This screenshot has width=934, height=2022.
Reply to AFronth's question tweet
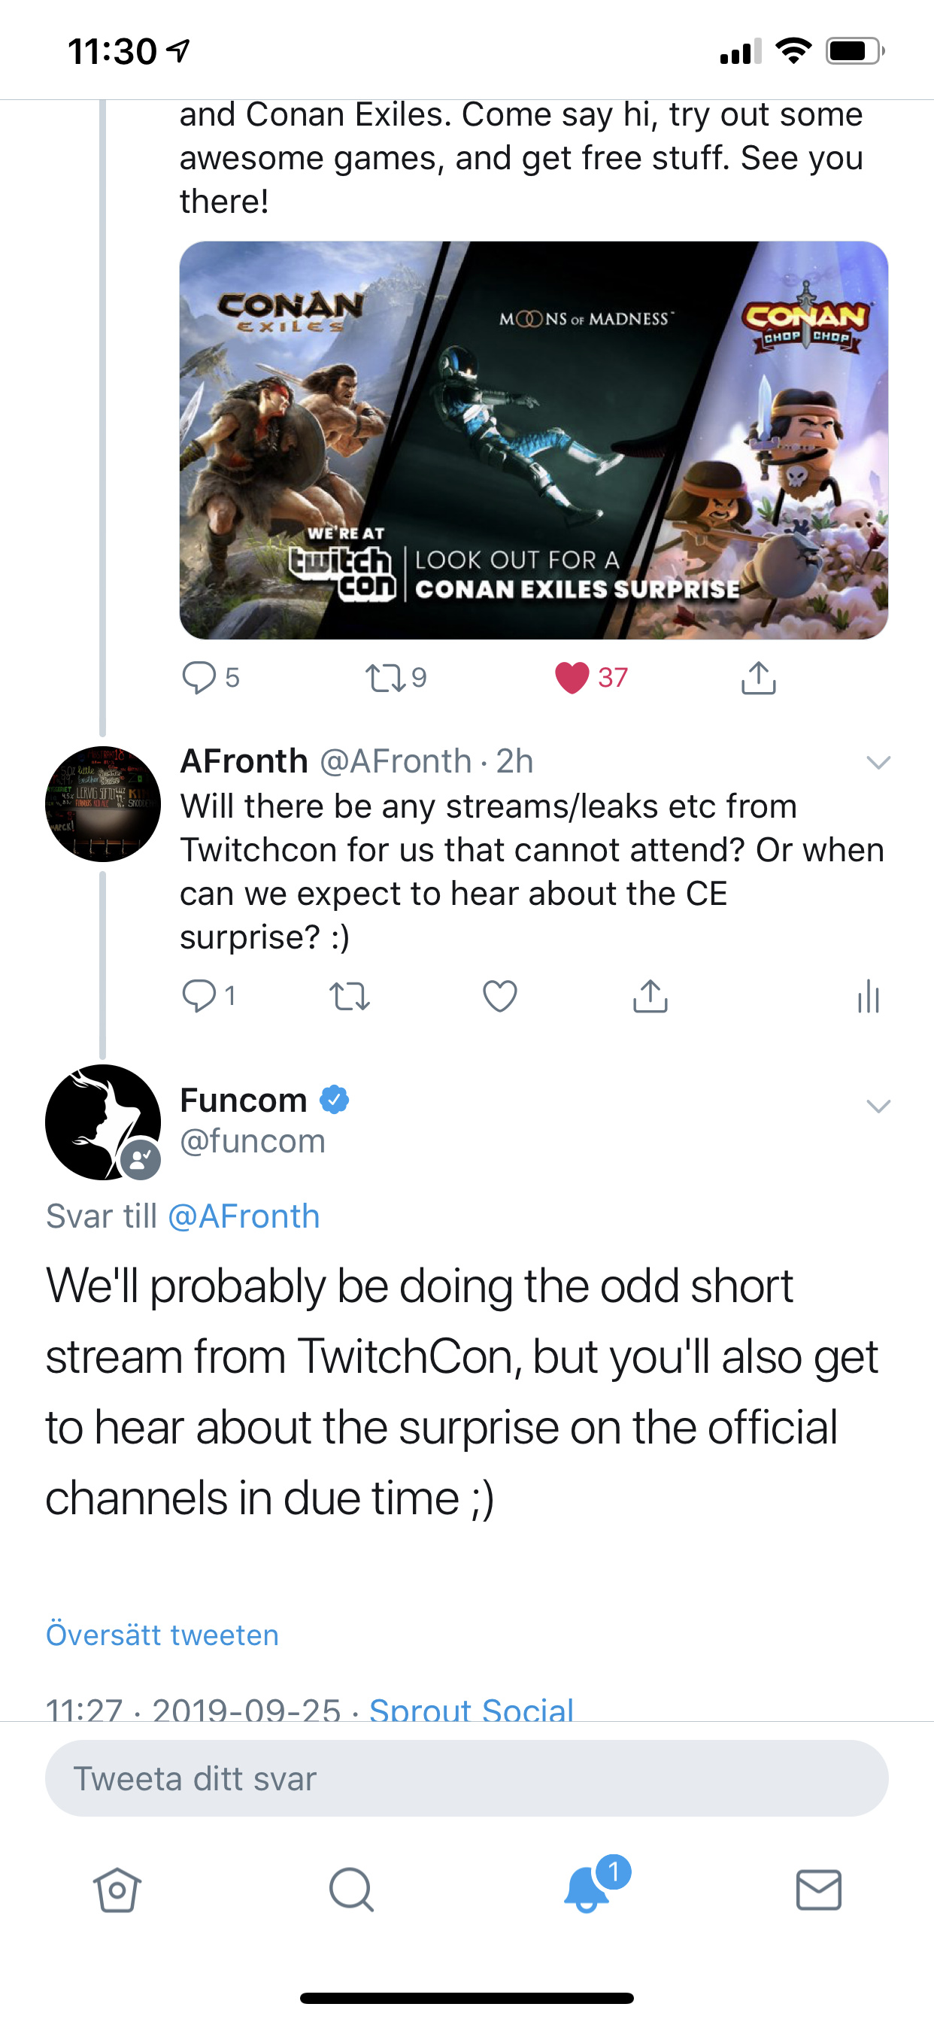tap(199, 996)
